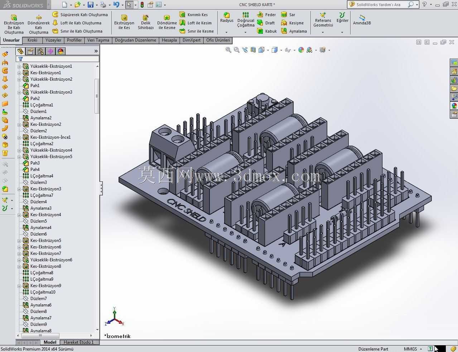Expand the Yükseklik-Ekstrüzyon6 node
The height and width of the screenshot is (352, 458).
(x=19, y=260)
